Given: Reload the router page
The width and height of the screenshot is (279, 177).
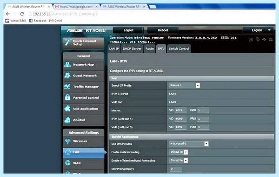Looking at the screenshot, I should 22,14.
